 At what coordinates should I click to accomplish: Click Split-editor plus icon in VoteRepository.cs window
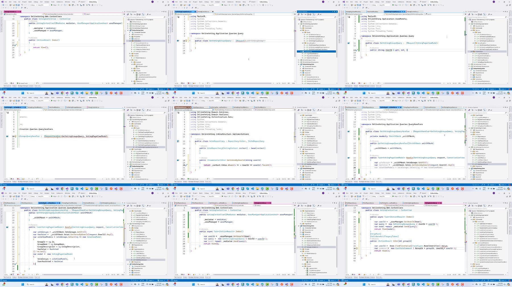(x=295, y=110)
